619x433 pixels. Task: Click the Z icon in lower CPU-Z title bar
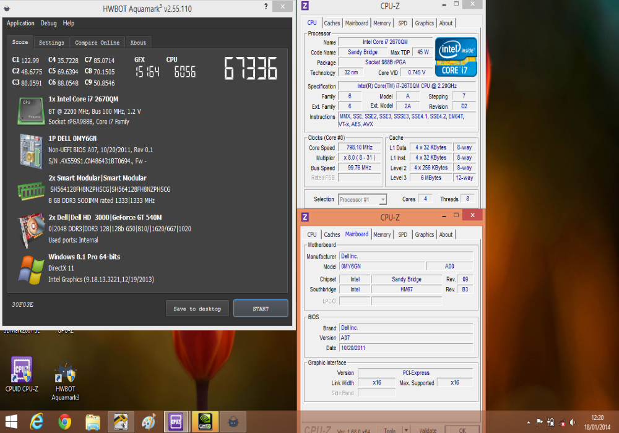(x=305, y=217)
